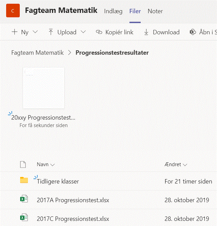Image resolution: width=217 pixels, height=226 pixels.
Task: Click the SharePoint icon next to Åbn i
Action: (193, 32)
